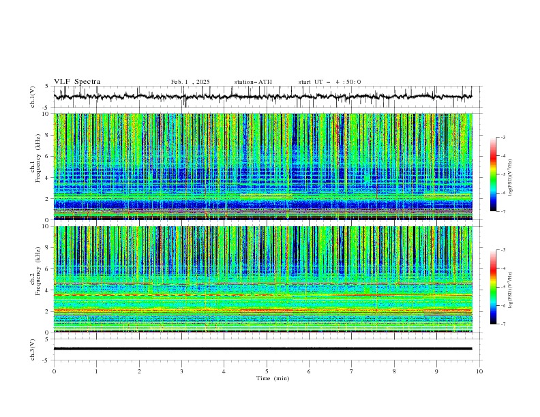Select the "Time (min)" axis title
Viewport: 540px width, 417px height.
point(273,378)
